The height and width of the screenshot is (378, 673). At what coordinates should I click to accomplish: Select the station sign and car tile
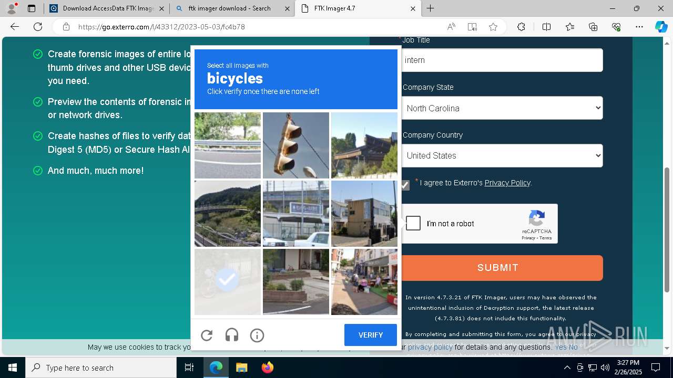pos(296,214)
